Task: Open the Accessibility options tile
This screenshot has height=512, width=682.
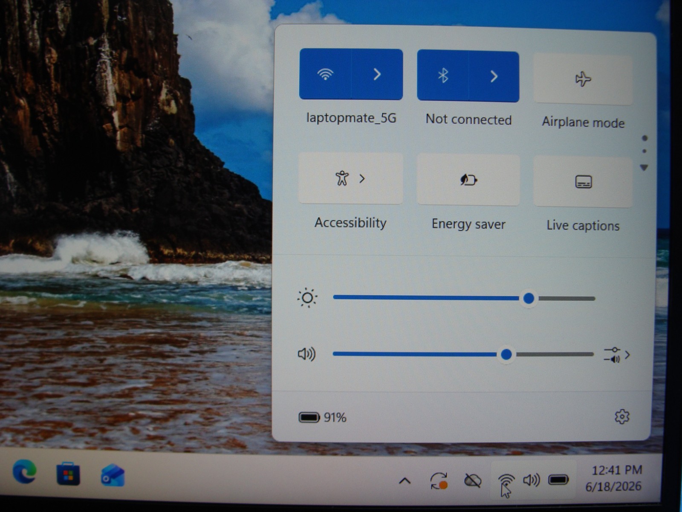Action: point(350,178)
